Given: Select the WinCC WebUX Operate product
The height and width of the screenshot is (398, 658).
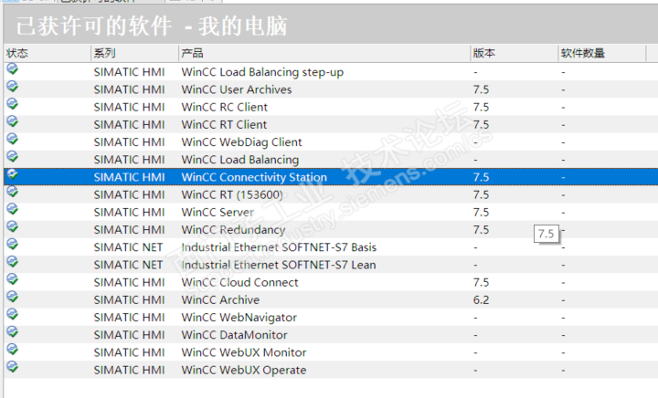Looking at the screenshot, I should (244, 371).
